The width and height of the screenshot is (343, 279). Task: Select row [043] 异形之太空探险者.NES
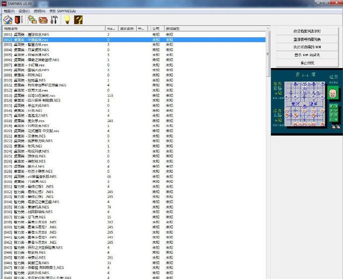134,248
